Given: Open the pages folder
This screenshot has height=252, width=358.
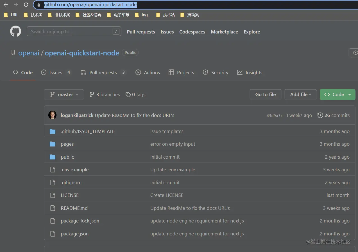Looking at the screenshot, I should [x=67, y=144].
